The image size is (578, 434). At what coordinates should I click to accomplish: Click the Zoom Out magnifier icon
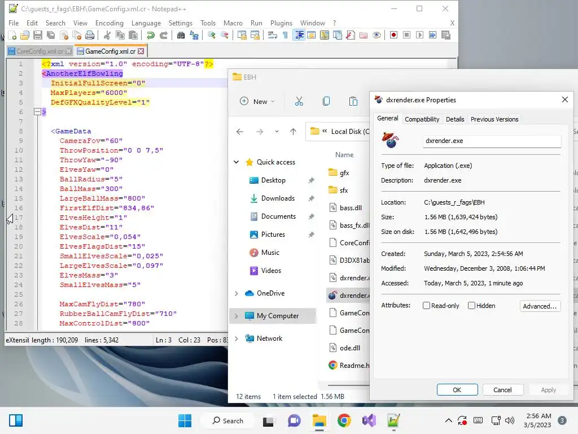tap(225, 35)
